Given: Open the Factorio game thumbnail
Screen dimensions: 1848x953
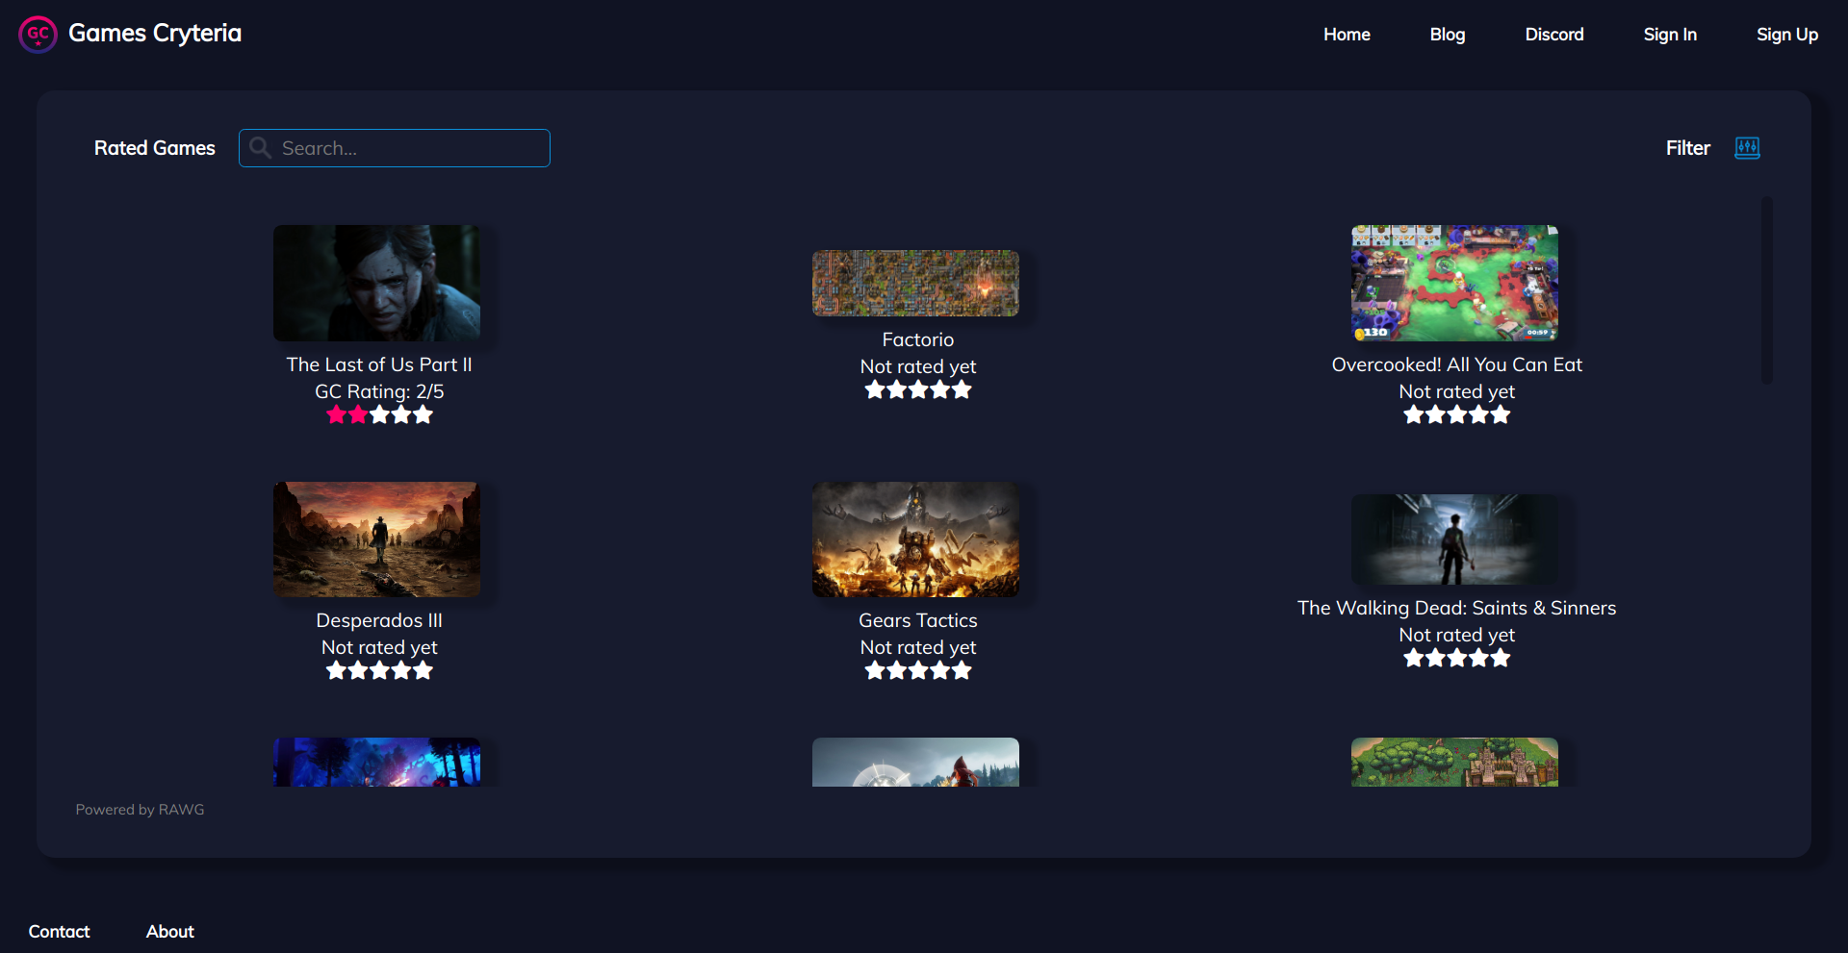Looking at the screenshot, I should click(916, 284).
